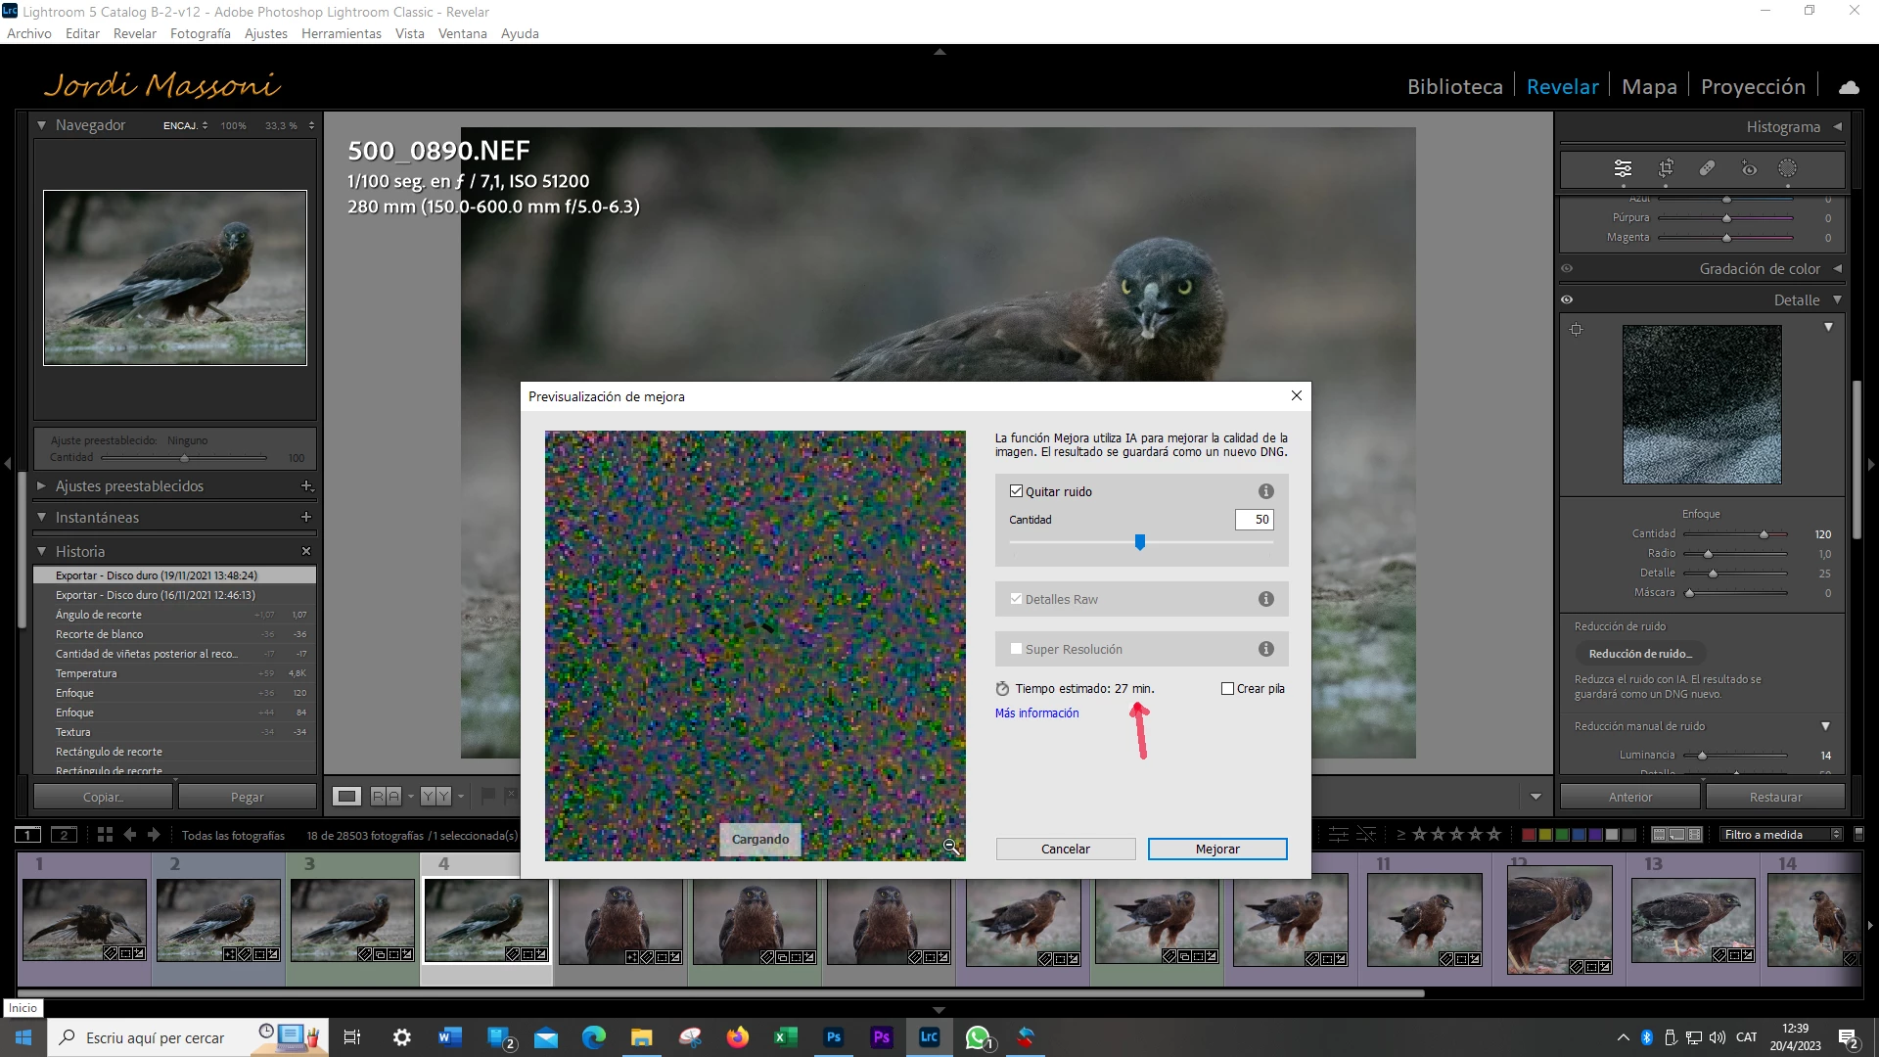Open the Fotografía menu

200,33
